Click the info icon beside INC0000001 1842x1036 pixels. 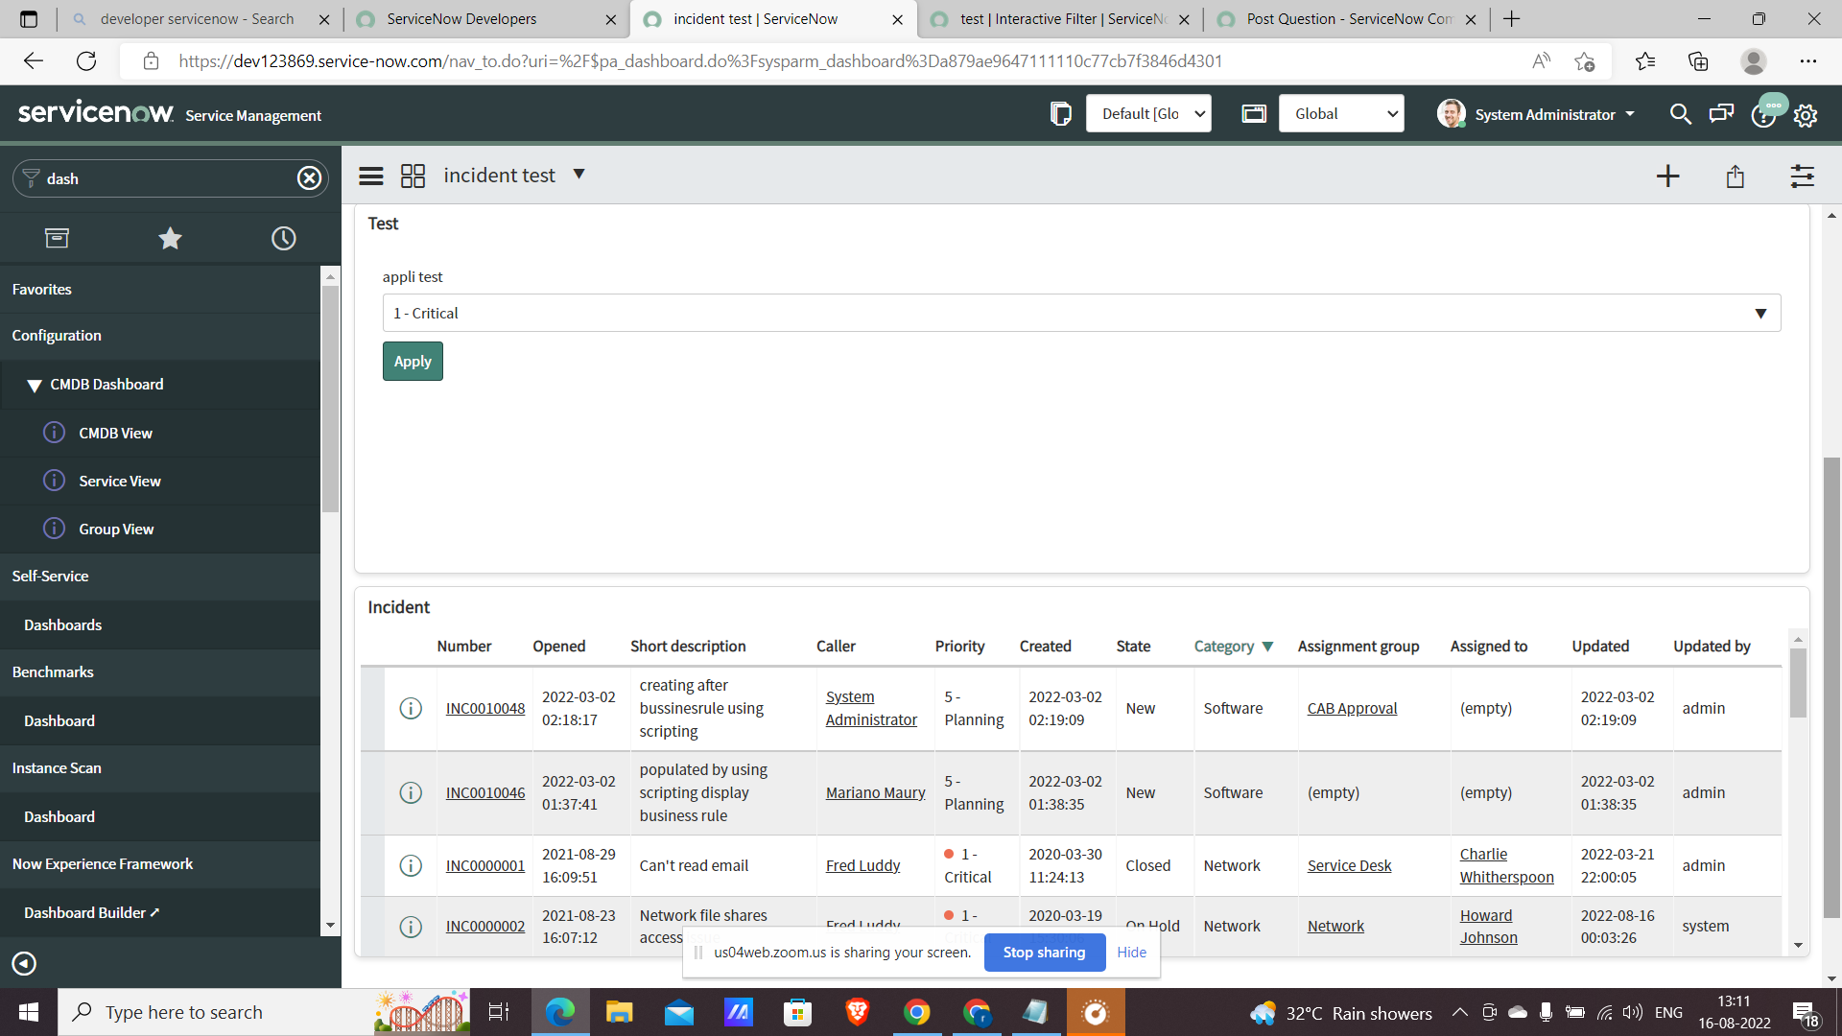tap(411, 865)
